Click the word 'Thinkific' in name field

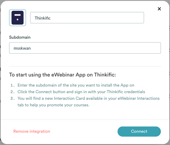click(x=42, y=18)
